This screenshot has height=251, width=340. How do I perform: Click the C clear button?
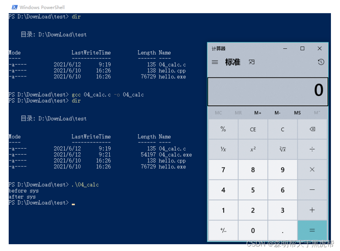pos(283,129)
